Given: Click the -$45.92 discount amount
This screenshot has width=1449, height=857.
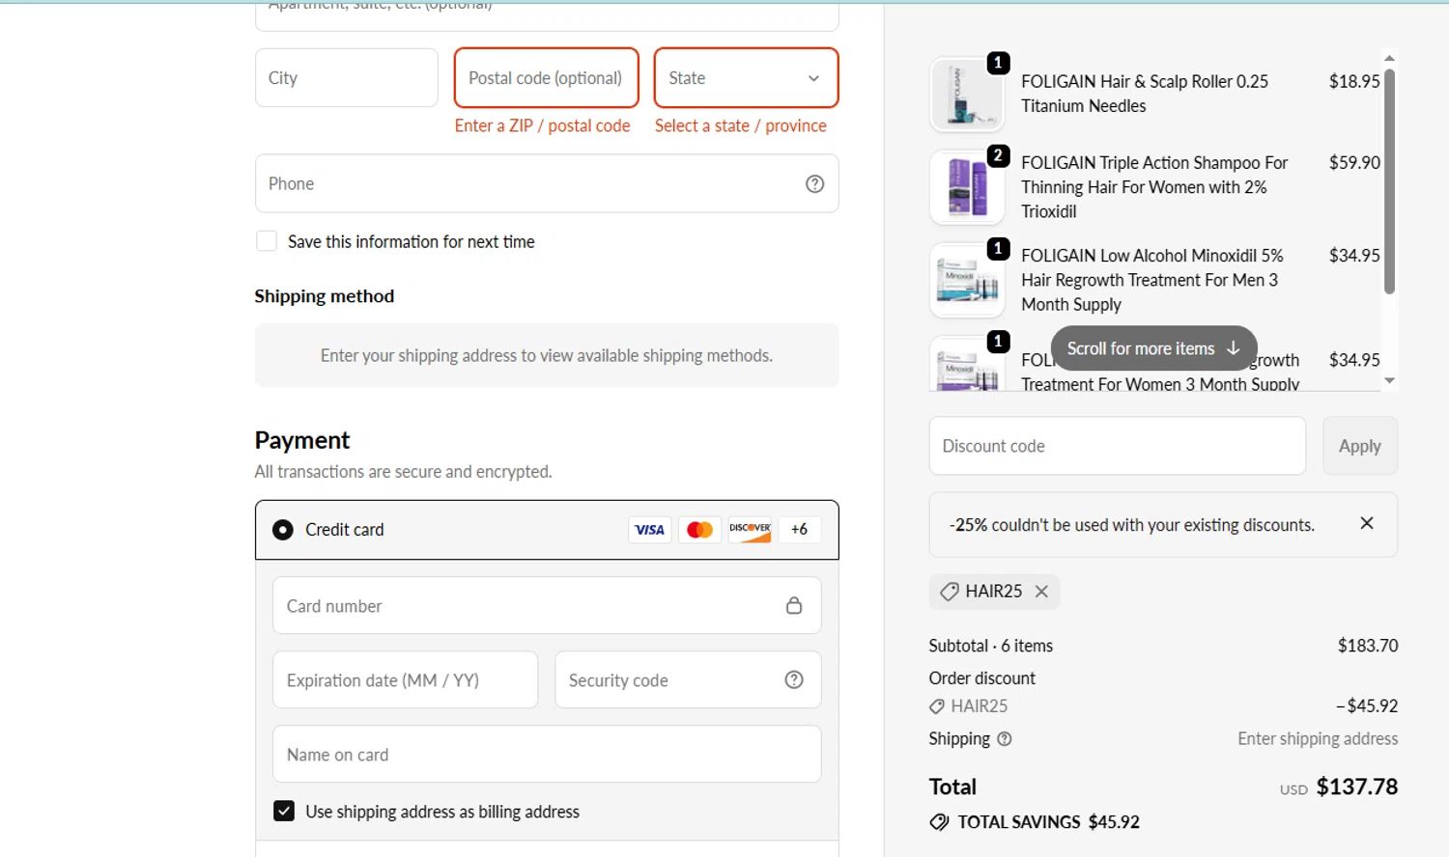Looking at the screenshot, I should pyautogui.click(x=1366, y=705).
